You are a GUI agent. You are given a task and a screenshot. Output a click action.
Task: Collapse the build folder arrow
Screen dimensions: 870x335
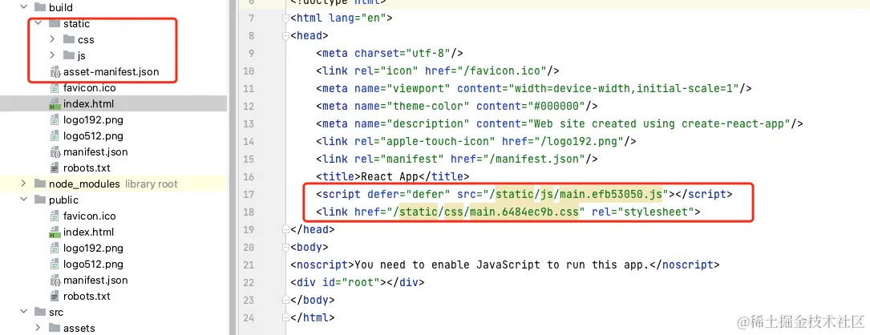click(23, 8)
